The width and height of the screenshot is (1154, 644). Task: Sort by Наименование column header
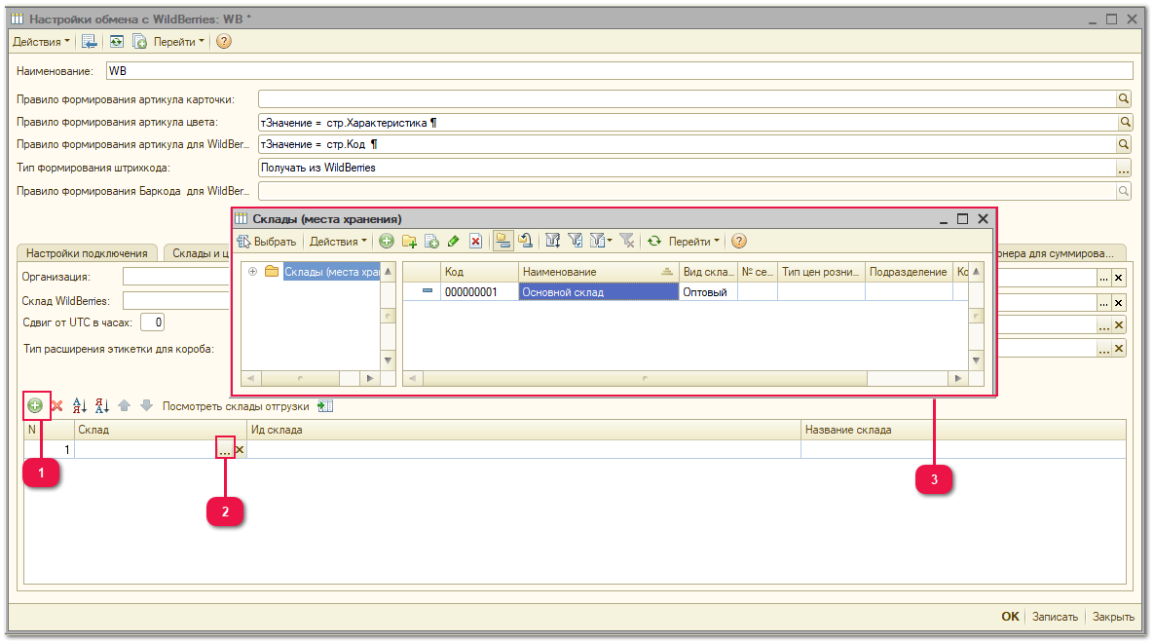tap(598, 272)
